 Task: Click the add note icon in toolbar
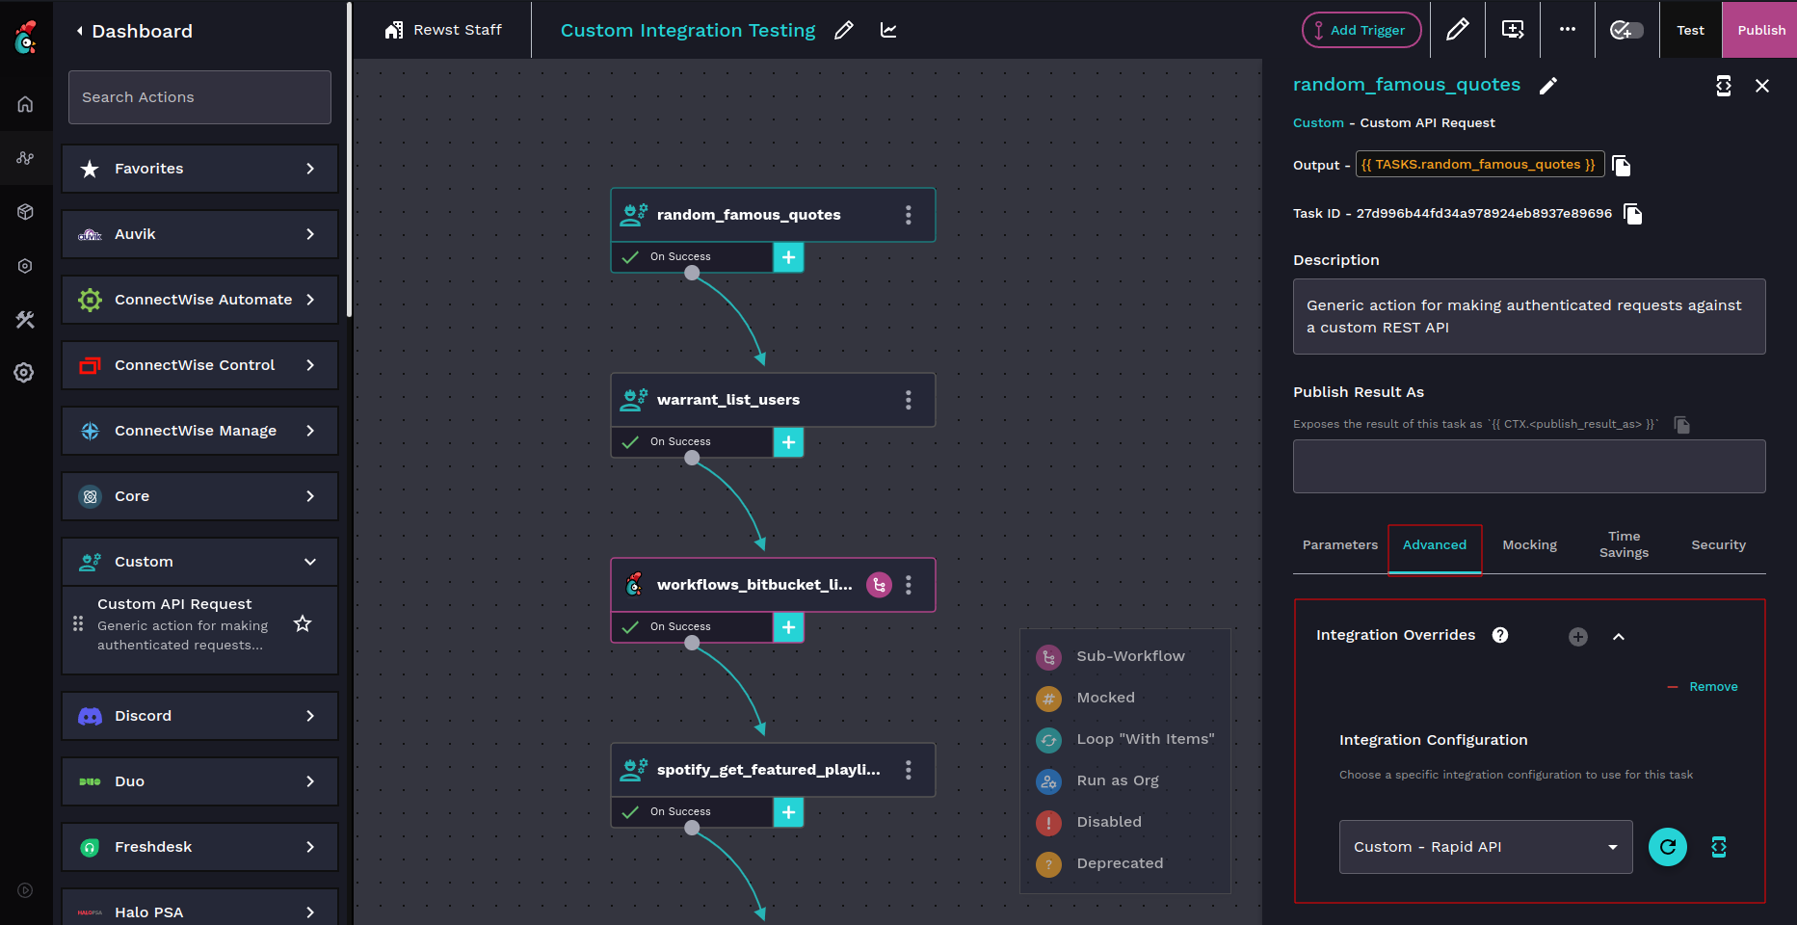pyautogui.click(x=1513, y=30)
